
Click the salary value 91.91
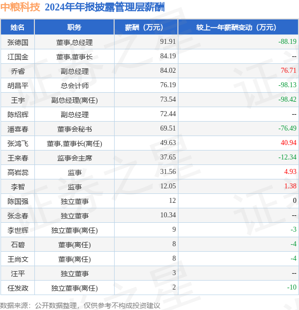coord(168,41)
